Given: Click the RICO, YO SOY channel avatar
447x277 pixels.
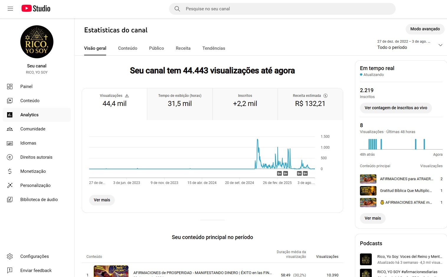Looking at the screenshot, I should point(37,42).
